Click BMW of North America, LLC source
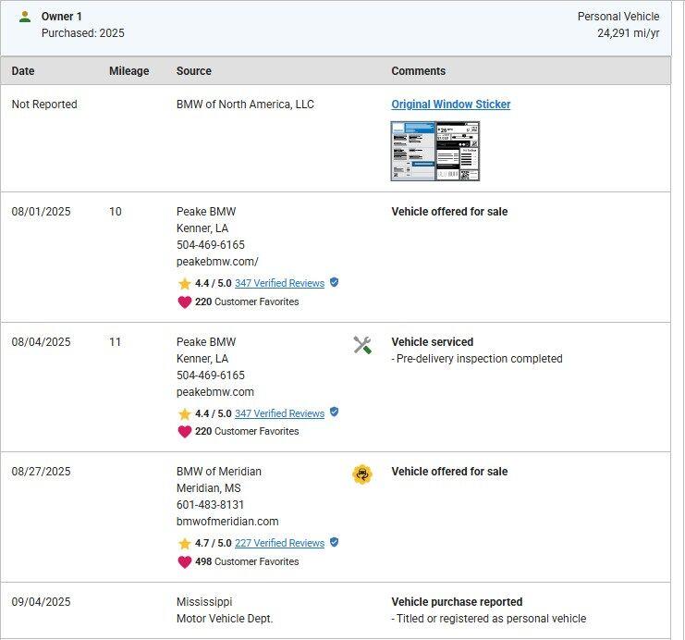 click(245, 104)
